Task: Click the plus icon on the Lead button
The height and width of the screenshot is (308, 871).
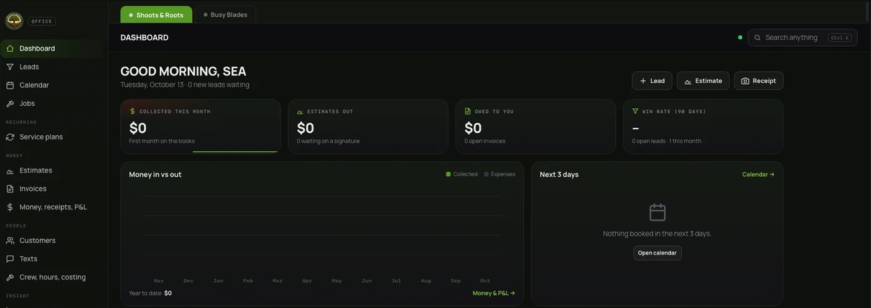Action: 643,81
